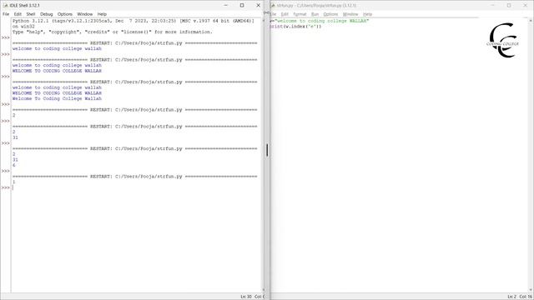Click the editor window vertical scrollbar
The height and width of the screenshot is (300, 534).
[x=531, y=155]
